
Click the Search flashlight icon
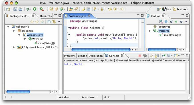pyautogui.click(x=76, y=9)
